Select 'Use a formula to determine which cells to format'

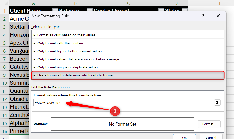(x=128, y=75)
